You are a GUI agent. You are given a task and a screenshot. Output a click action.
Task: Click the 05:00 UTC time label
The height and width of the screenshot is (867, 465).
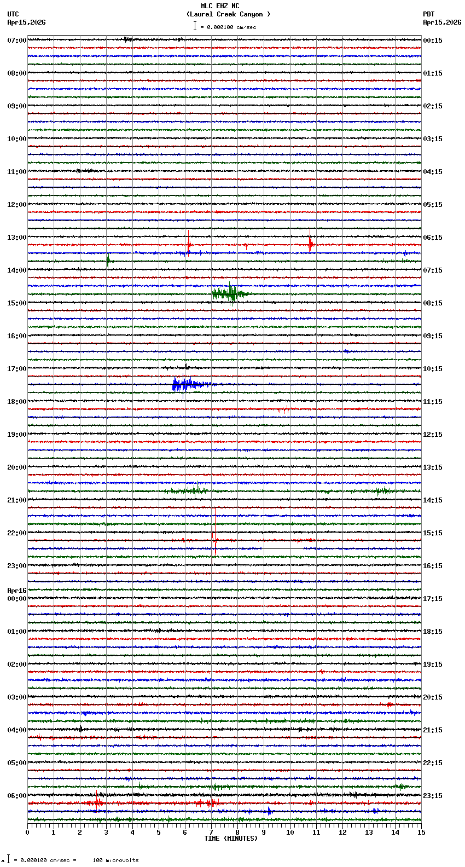pyautogui.click(x=17, y=763)
